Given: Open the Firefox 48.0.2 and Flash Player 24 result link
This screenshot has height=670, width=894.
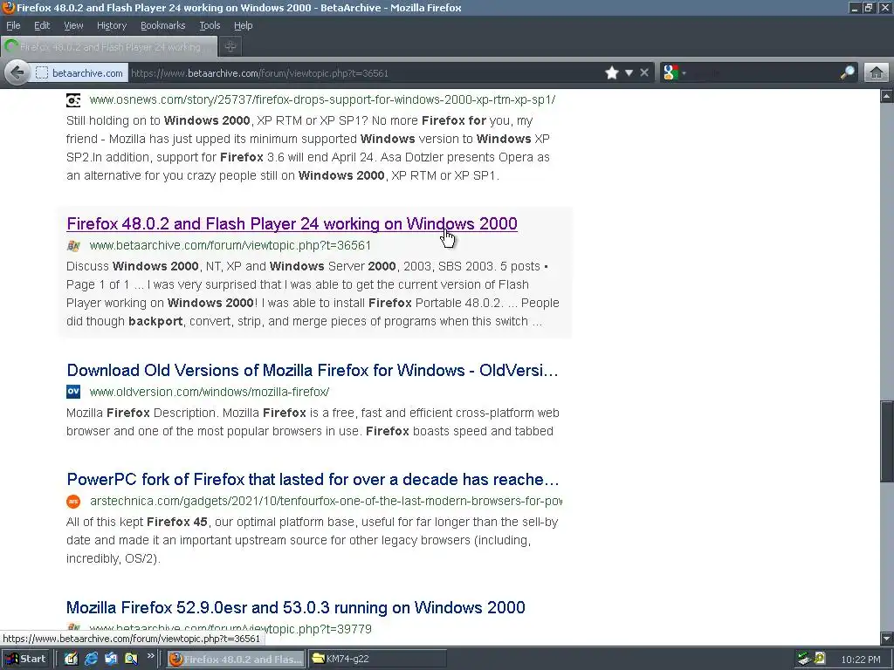Looking at the screenshot, I should pos(292,224).
